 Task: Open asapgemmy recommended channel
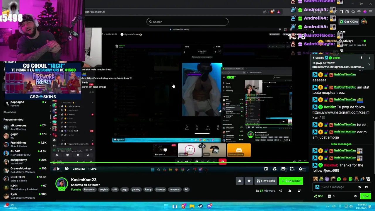pos(25,161)
